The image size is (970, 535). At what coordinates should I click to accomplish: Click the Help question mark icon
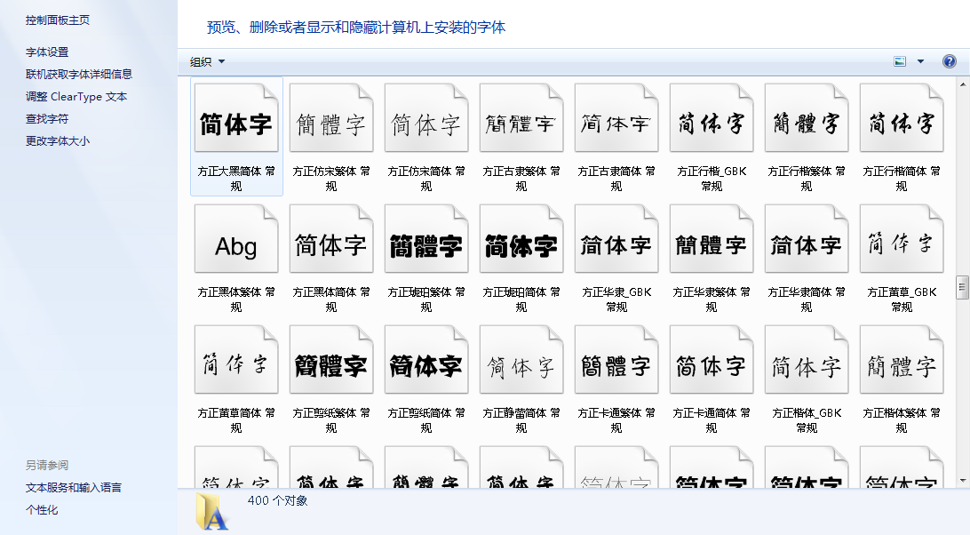(x=950, y=60)
